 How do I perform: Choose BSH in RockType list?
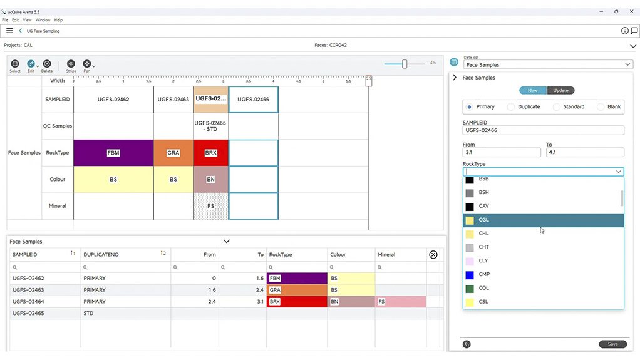(544, 192)
